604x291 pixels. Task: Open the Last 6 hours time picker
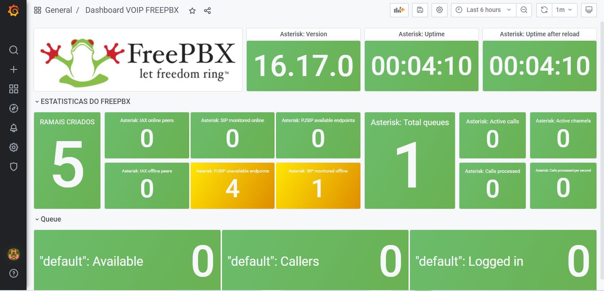click(483, 10)
